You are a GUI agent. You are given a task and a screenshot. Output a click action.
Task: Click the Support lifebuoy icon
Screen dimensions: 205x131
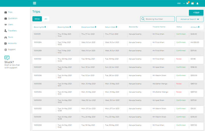pos(6,50)
